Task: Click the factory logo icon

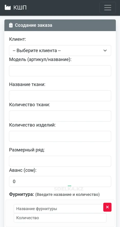Action: coord(8,8)
